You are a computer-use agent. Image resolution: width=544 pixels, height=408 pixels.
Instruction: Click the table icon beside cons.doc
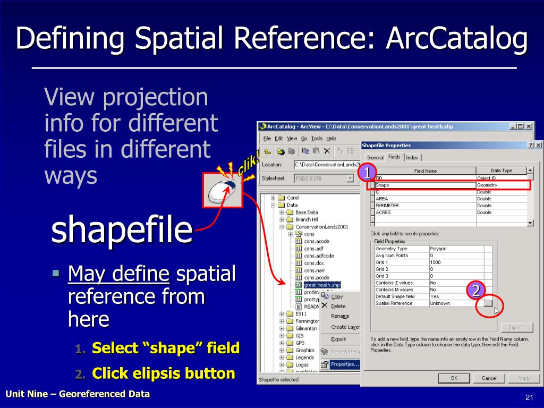pos(299,263)
